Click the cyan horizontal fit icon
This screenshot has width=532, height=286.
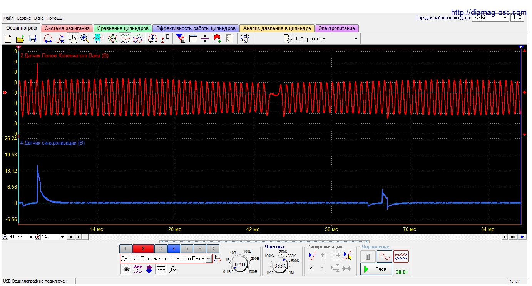coord(97,38)
